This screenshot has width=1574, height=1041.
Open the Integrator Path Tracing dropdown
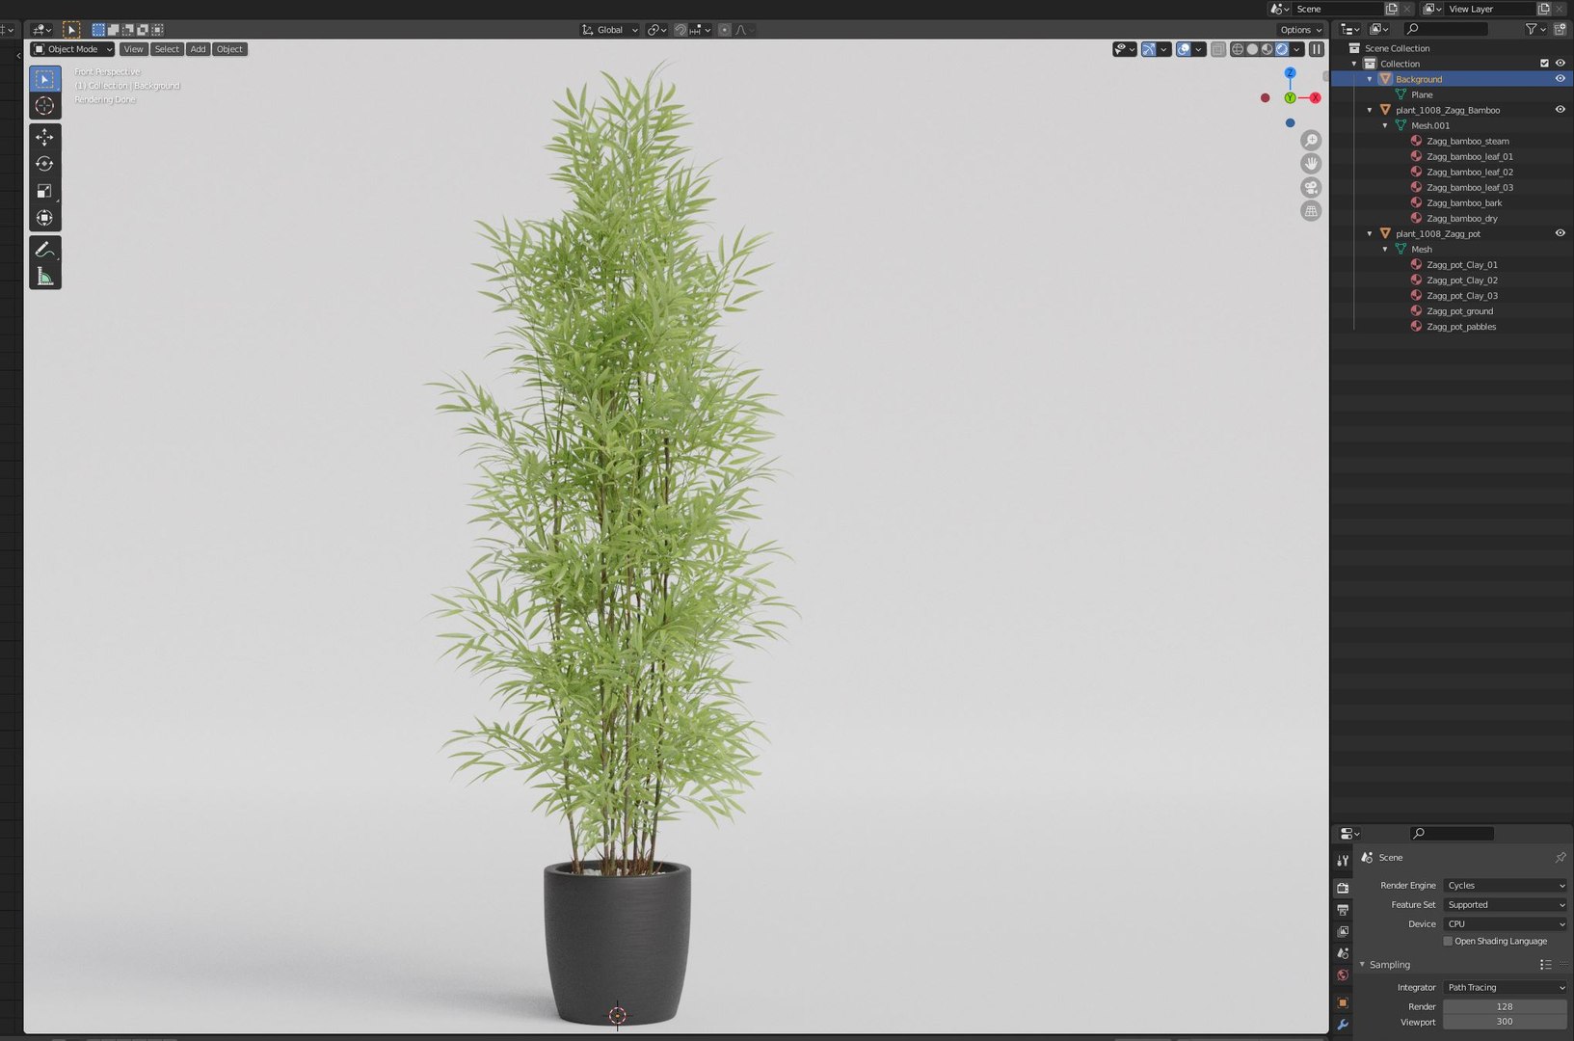point(1506,987)
